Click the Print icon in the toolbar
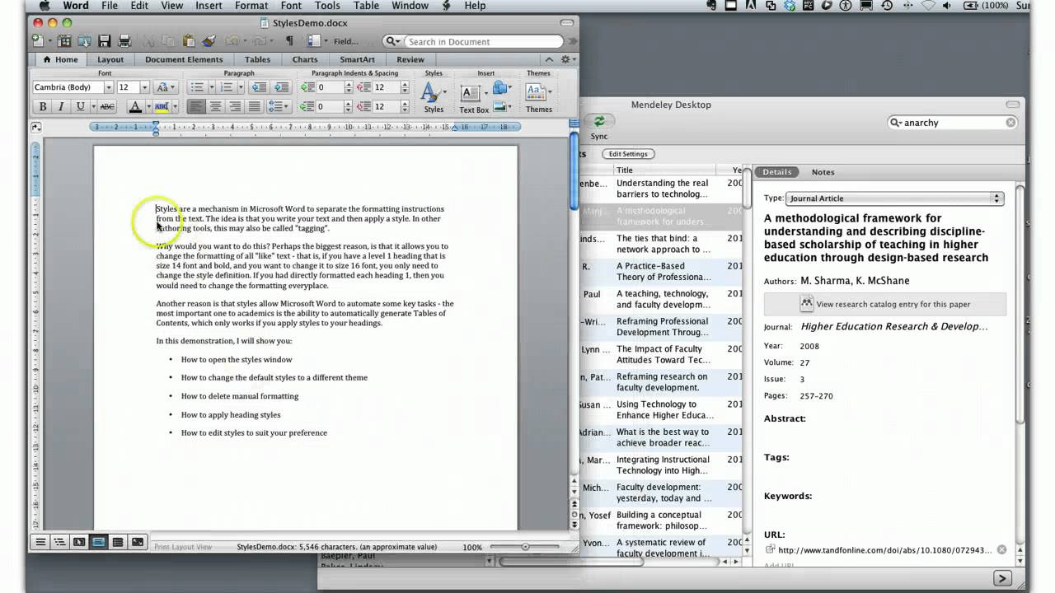Viewport: 1055px width, 593px height. (x=124, y=40)
